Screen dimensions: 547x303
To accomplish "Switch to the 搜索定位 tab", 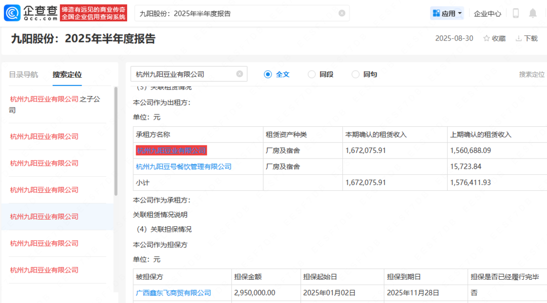I will click(67, 75).
